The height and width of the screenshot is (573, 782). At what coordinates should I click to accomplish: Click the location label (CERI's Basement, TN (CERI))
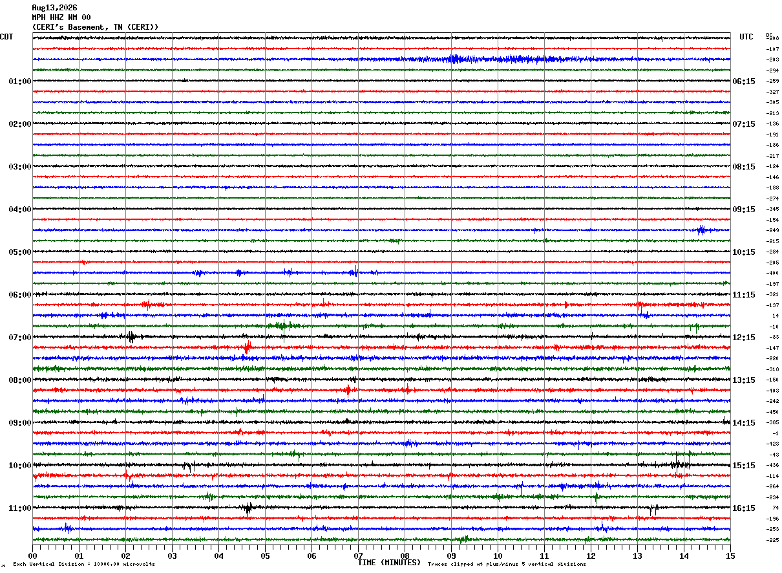pyautogui.click(x=95, y=27)
